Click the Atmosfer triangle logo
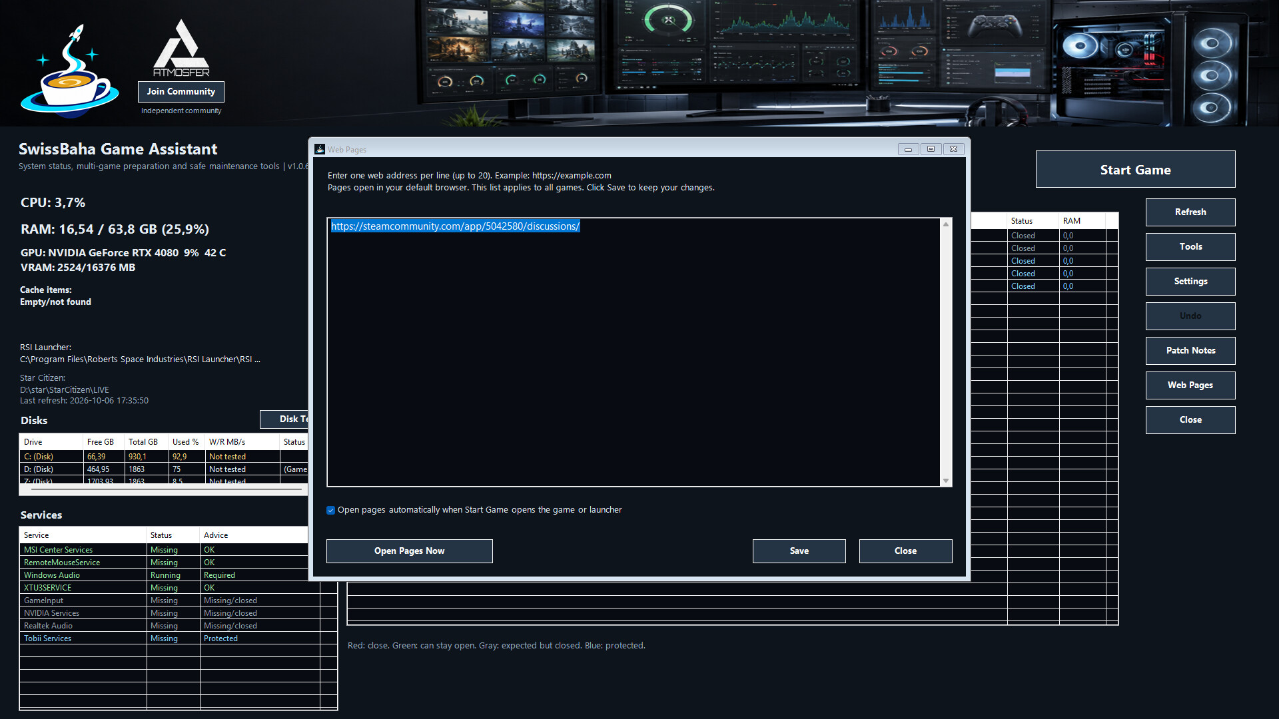1279x719 pixels. click(x=181, y=48)
